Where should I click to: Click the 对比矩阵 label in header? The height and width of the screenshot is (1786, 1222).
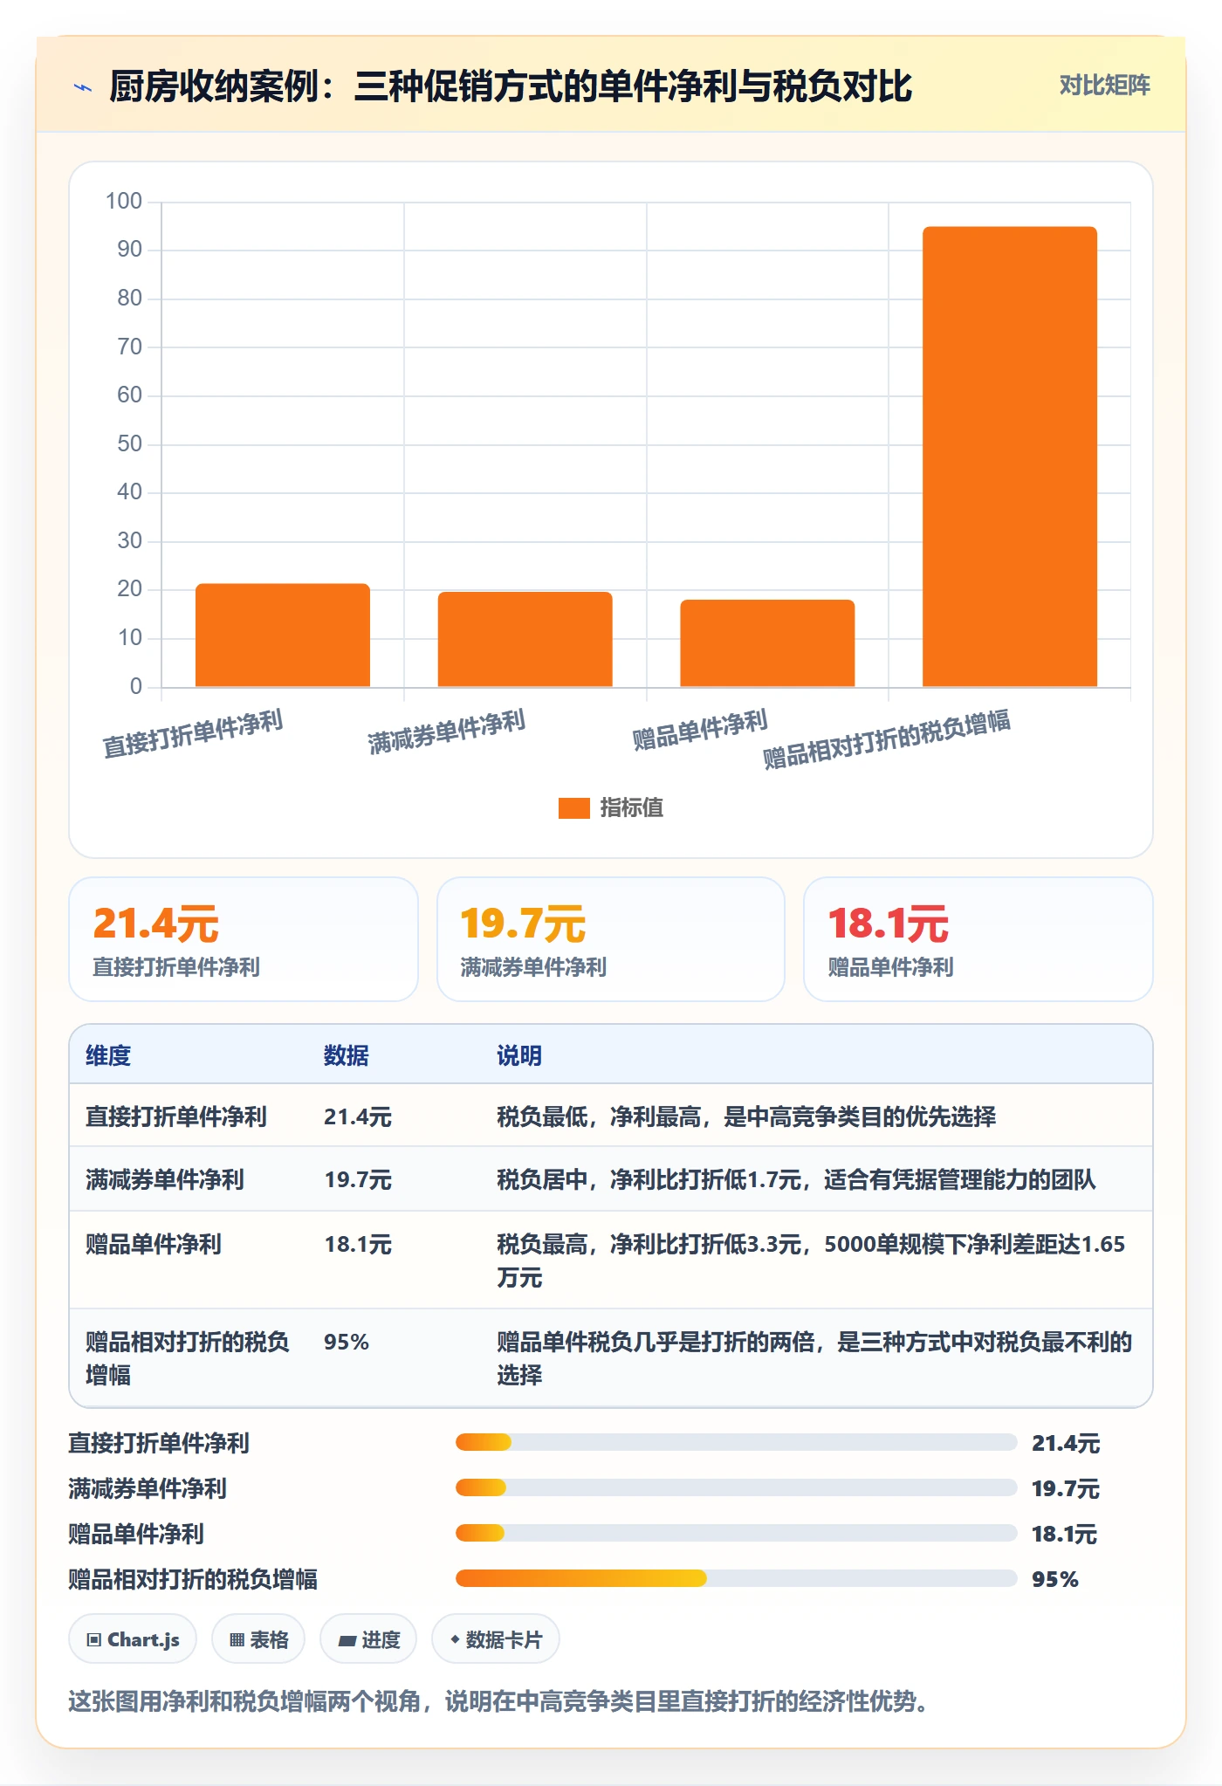tap(1104, 86)
